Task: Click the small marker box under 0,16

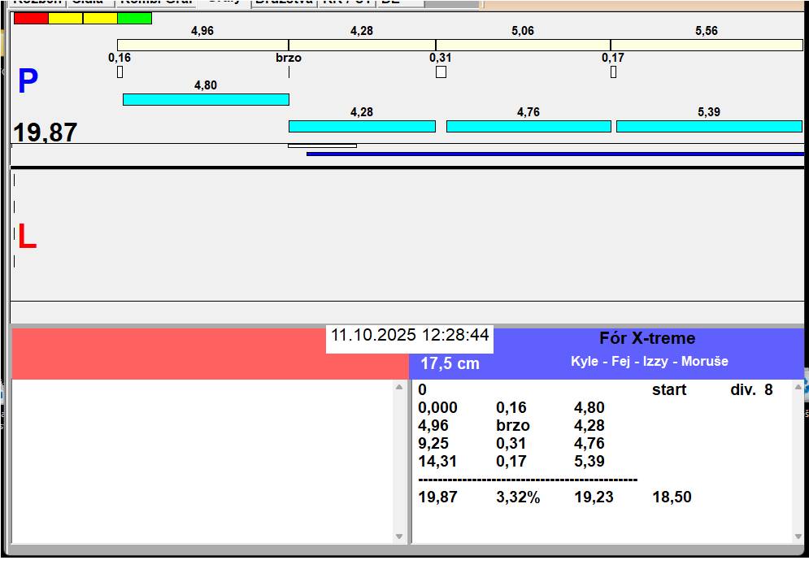Action: (120, 72)
